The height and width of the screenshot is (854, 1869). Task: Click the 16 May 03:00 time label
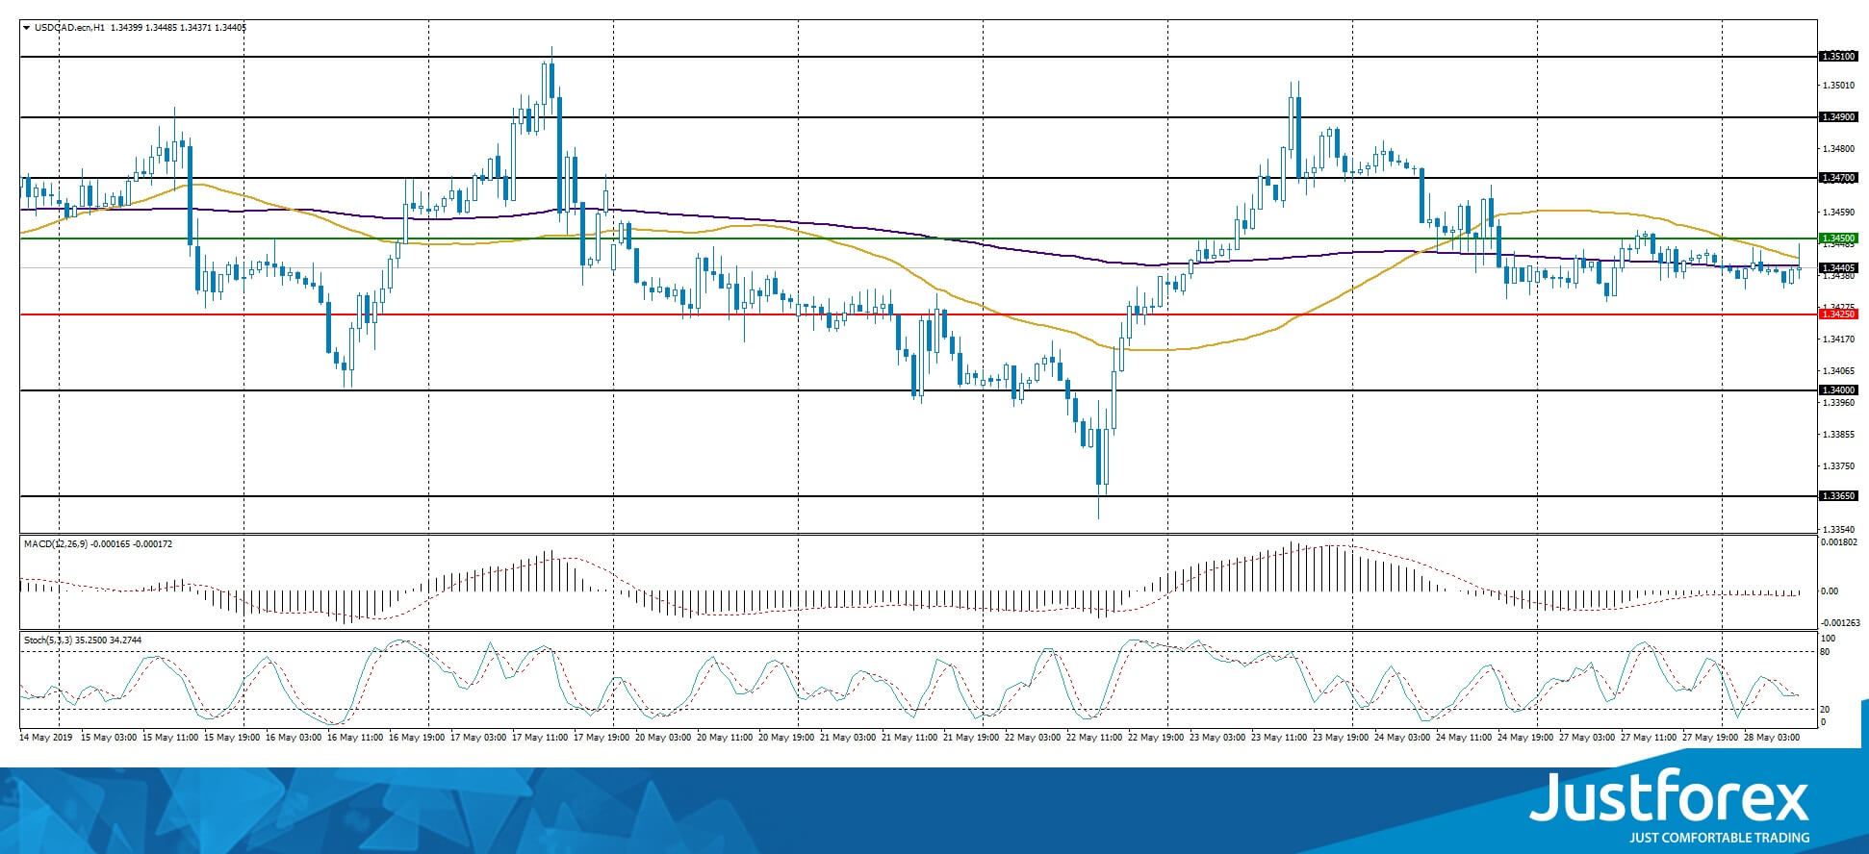pyautogui.click(x=293, y=738)
